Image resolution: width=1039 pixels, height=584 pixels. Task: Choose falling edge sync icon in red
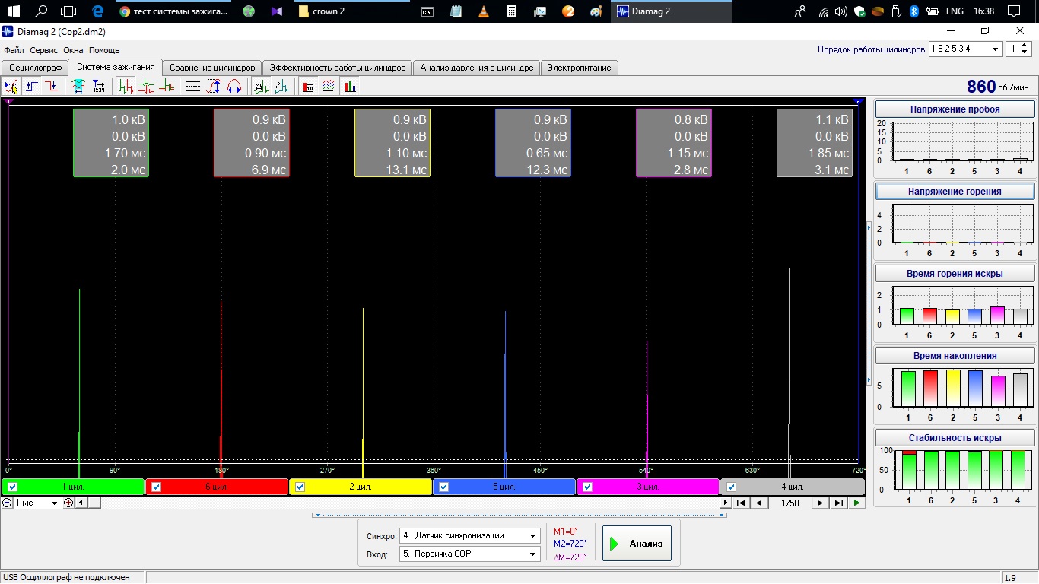point(51,87)
